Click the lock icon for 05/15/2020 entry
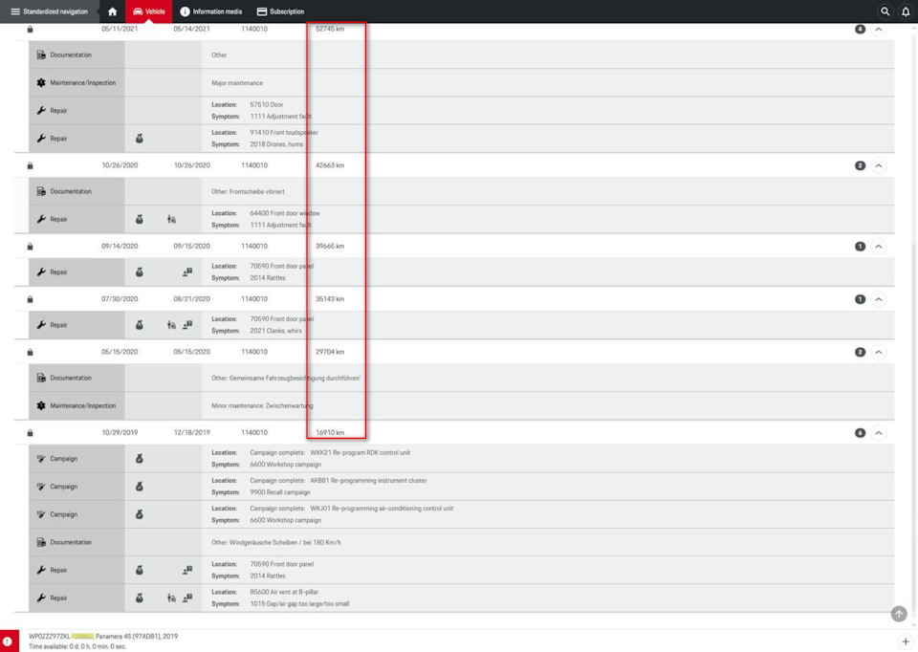Viewport: 918px width, 652px height. click(x=30, y=353)
